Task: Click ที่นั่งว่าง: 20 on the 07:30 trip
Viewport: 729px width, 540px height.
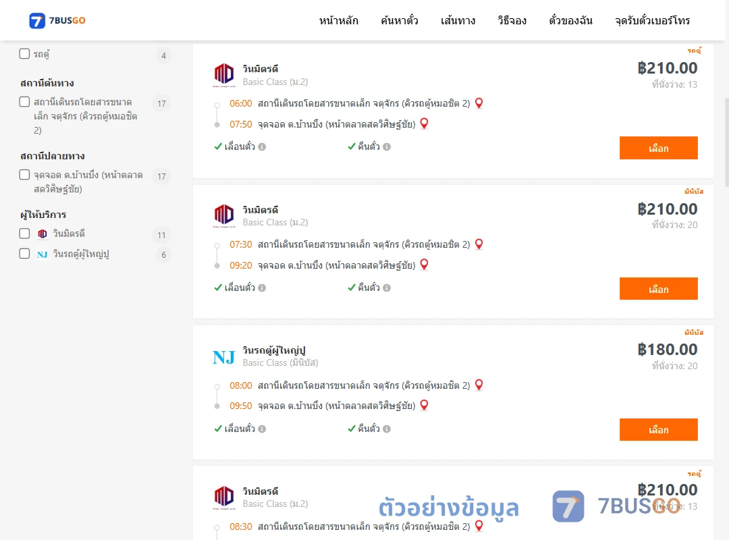Action: [674, 225]
